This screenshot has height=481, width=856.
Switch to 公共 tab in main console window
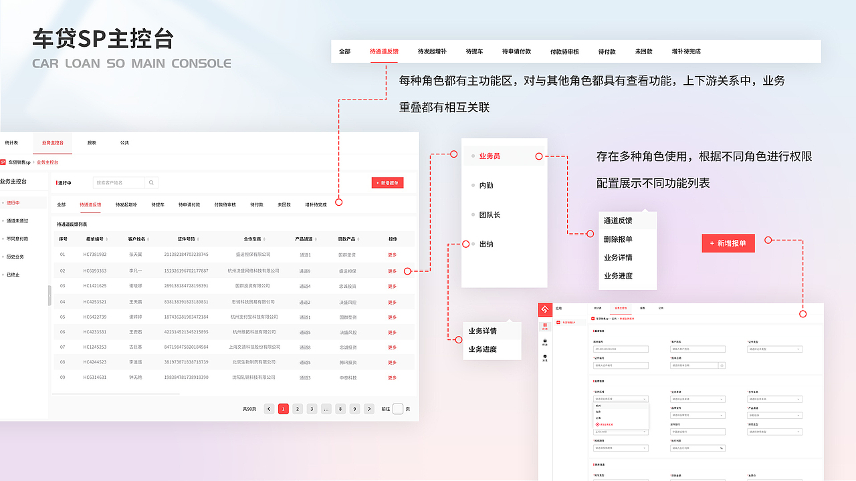[124, 143]
